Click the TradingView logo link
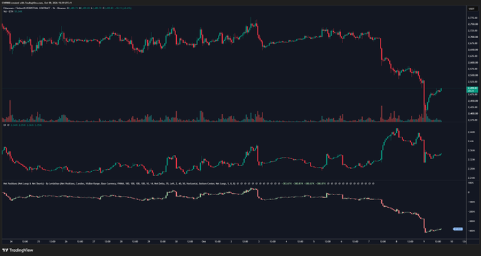Image resolution: width=481 pixels, height=256 pixels. (18, 250)
